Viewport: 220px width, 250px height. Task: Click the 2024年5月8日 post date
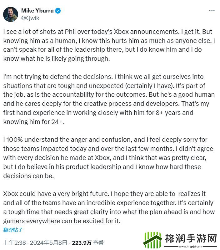(48, 243)
